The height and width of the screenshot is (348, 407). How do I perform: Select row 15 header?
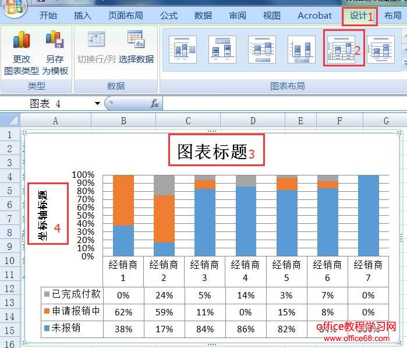pos(10,331)
